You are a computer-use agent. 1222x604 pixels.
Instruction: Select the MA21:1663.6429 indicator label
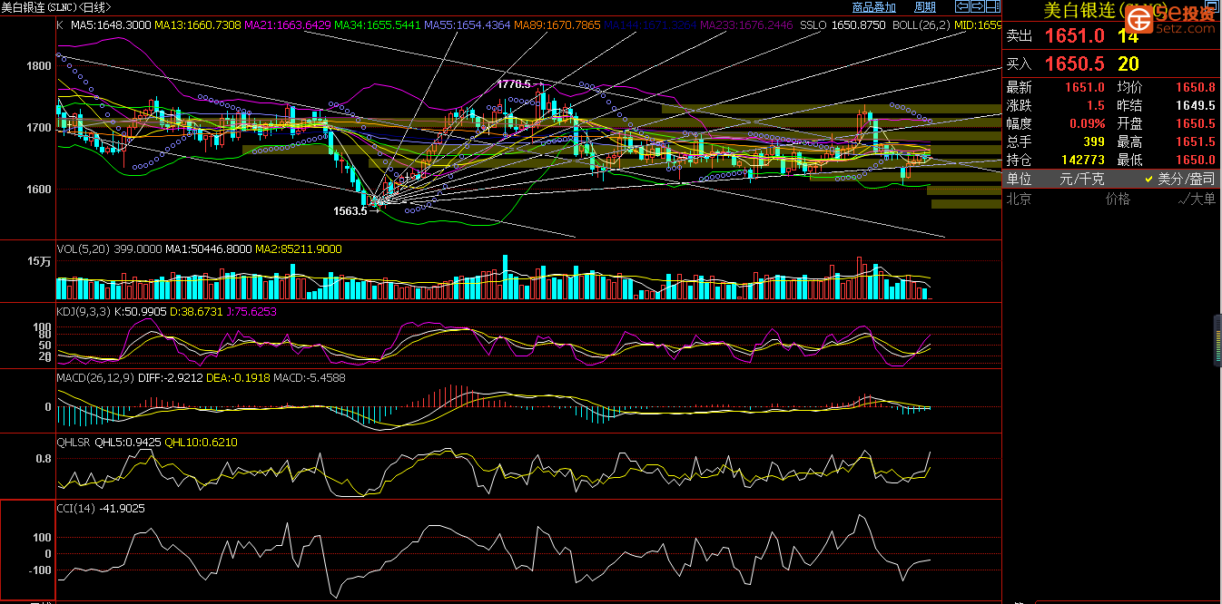[287, 25]
